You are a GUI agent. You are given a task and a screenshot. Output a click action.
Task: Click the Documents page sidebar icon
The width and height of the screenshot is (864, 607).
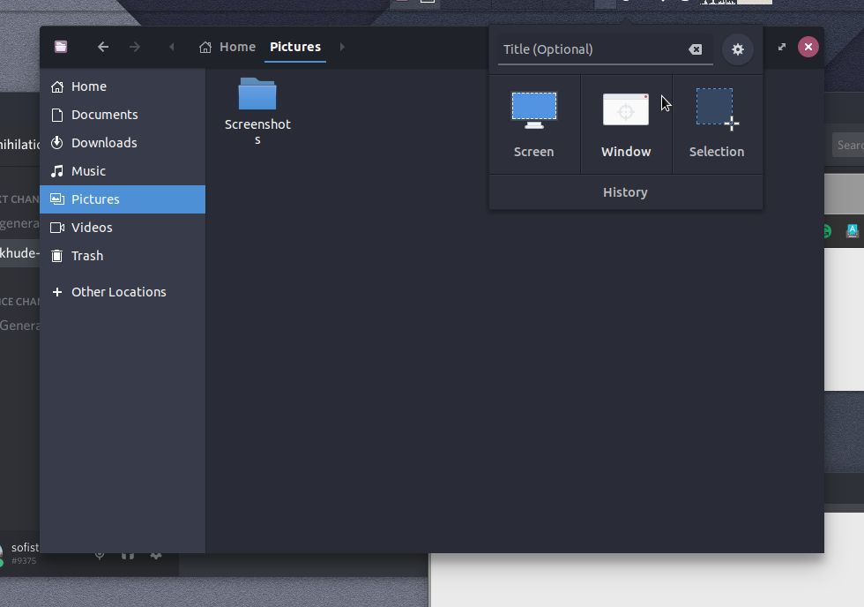tap(56, 115)
